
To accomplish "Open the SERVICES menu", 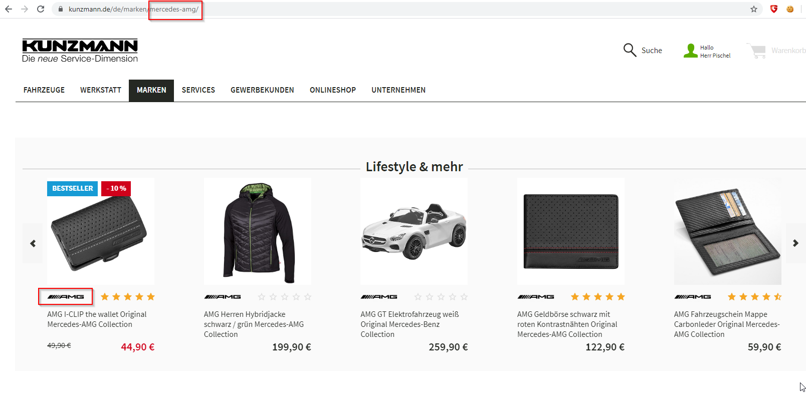I will click(198, 90).
